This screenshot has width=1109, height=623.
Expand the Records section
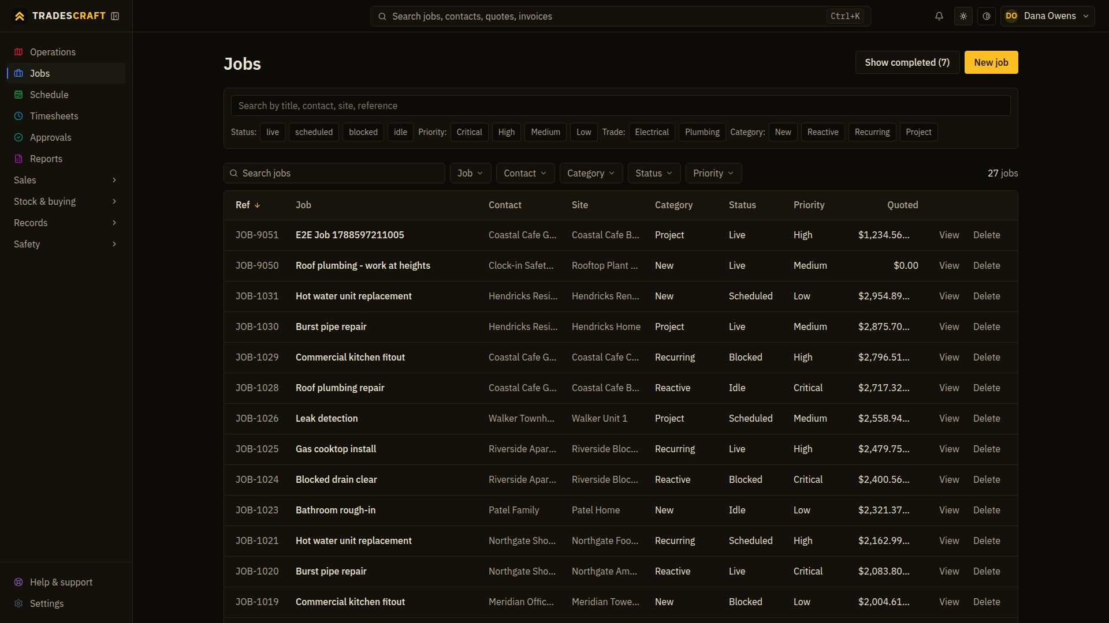tap(66, 223)
